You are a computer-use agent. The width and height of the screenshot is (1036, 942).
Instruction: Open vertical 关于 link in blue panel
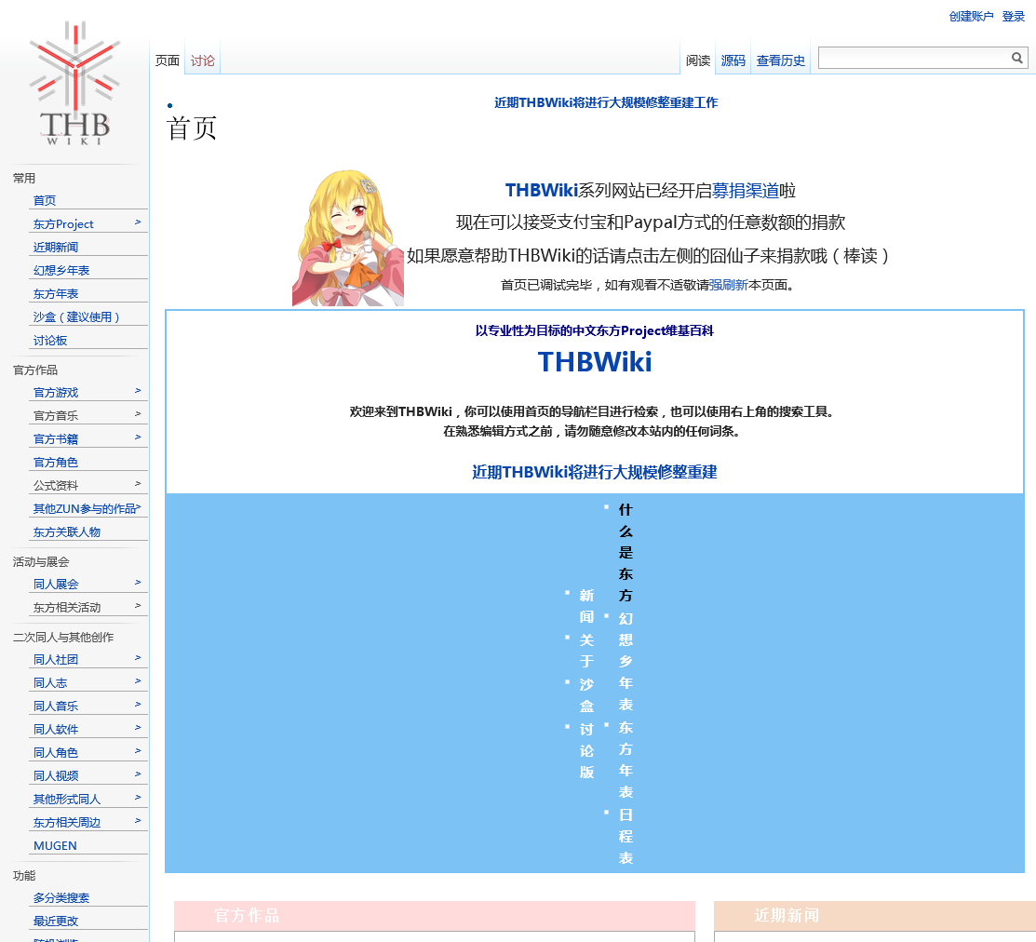[x=586, y=650]
